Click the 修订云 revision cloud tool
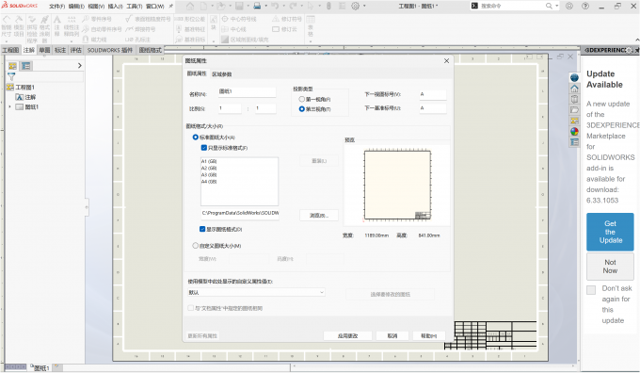The height and width of the screenshot is (373, 640). pyautogui.click(x=284, y=29)
